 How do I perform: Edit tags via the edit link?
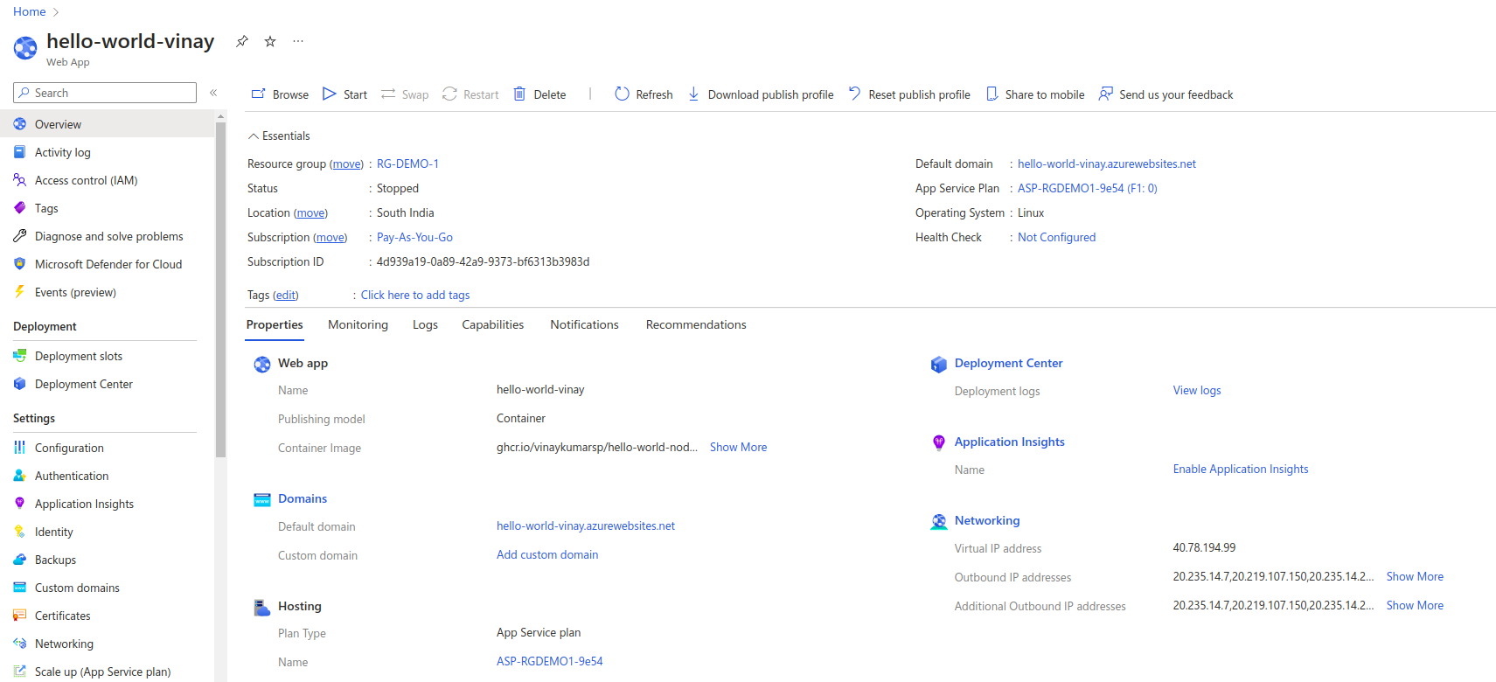tap(286, 295)
